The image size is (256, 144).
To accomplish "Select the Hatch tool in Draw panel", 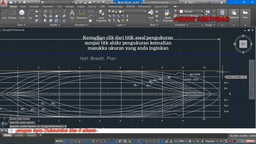I will pyautogui.click(x=36, y=20).
